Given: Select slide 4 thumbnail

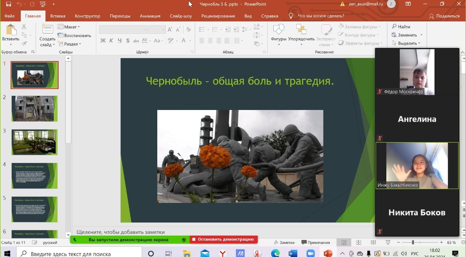Looking at the screenshot, I should point(35,176).
